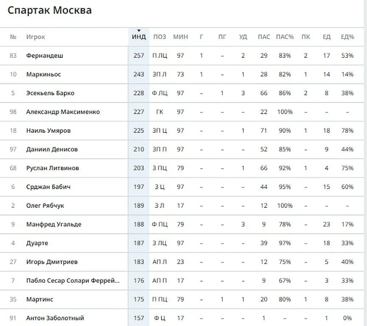Click the ПАС% column header
Viewport: 367px width, 326px height.
coord(285,37)
